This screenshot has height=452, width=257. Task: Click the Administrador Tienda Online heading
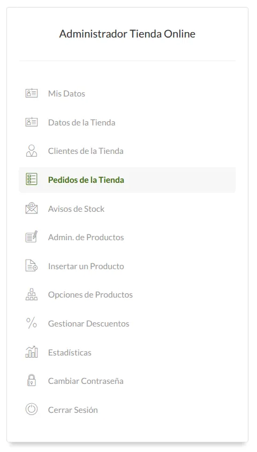[x=127, y=34]
